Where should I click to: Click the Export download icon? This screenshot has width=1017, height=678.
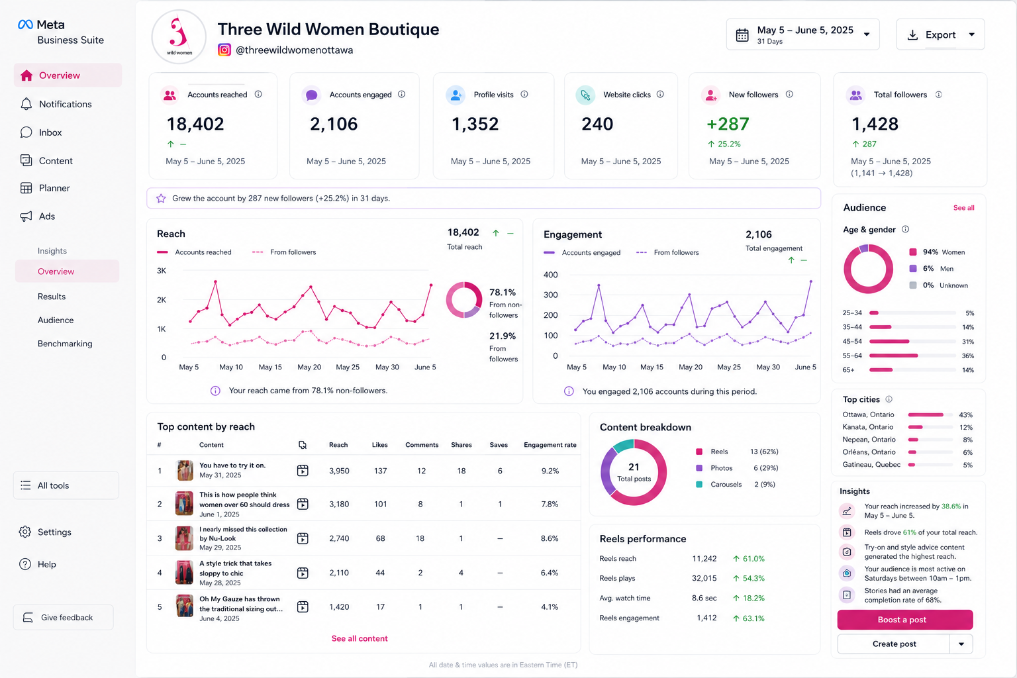[912, 34]
